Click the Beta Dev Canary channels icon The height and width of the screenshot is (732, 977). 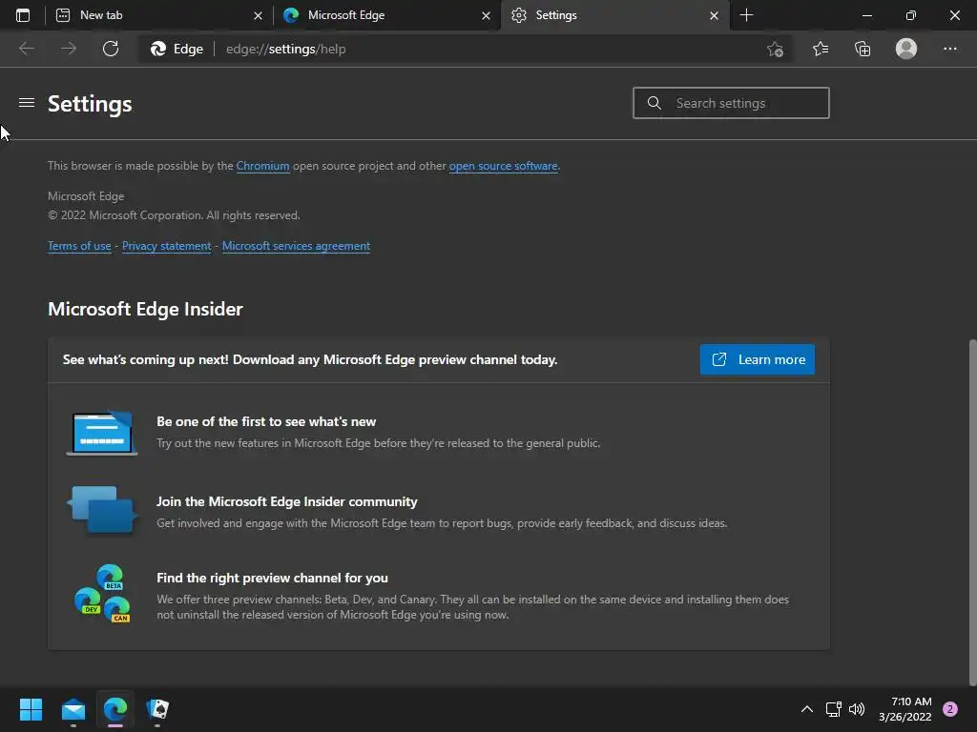[x=102, y=593]
